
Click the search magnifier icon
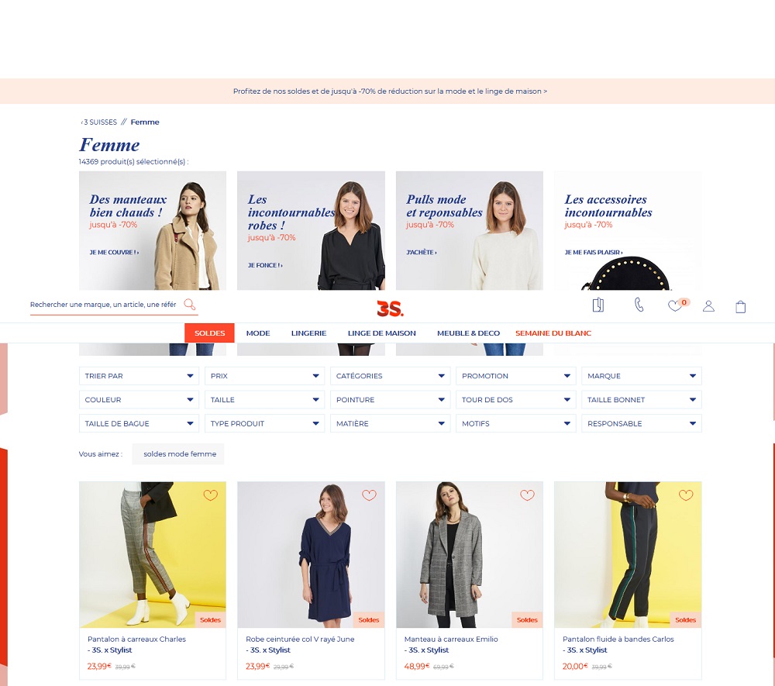(x=190, y=304)
